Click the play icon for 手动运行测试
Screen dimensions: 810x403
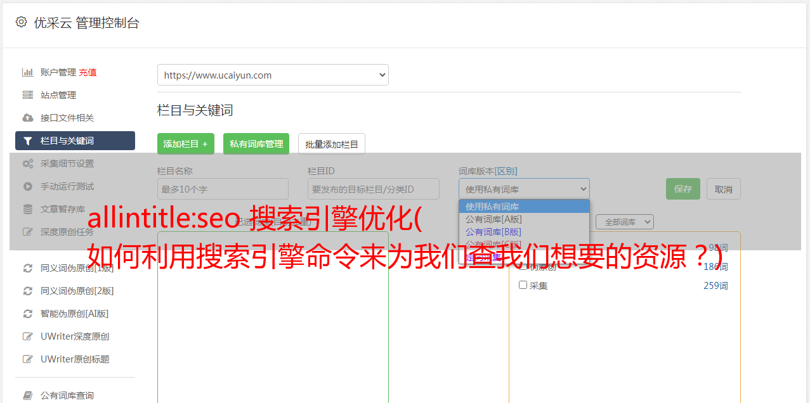click(27, 186)
